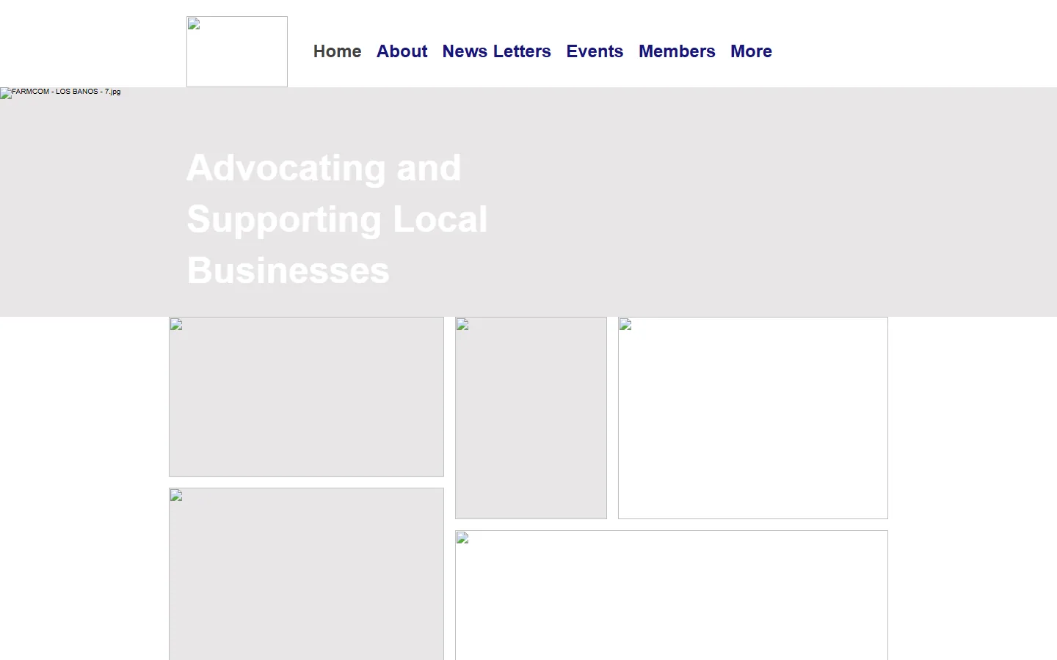The height and width of the screenshot is (660, 1057).
Task: Open the bottom-left gray gallery thumbnail
Action: point(306,573)
